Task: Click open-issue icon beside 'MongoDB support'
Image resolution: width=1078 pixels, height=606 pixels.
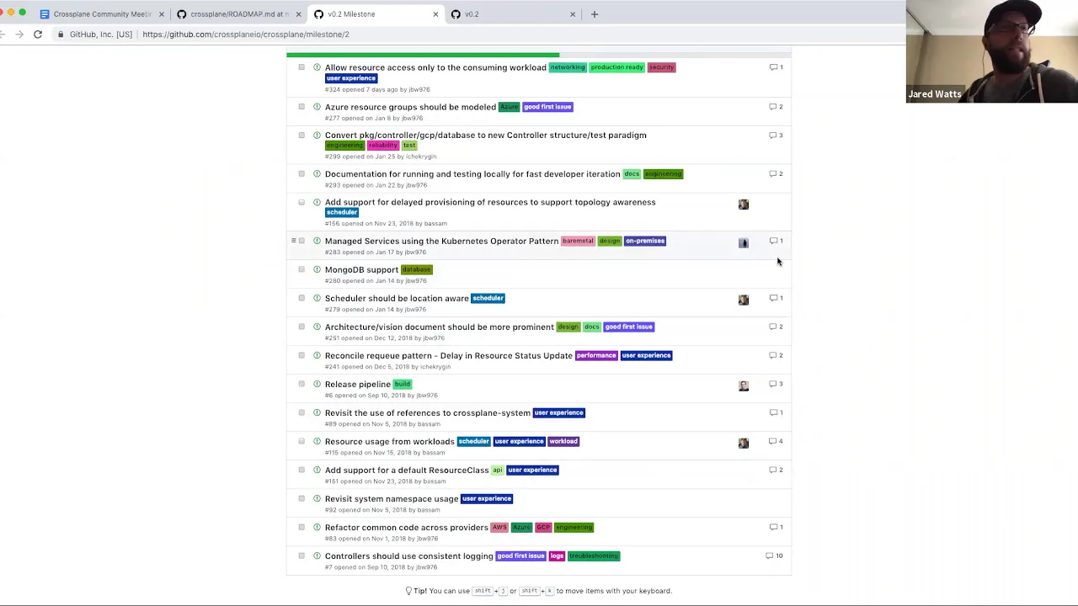Action: pyautogui.click(x=317, y=269)
